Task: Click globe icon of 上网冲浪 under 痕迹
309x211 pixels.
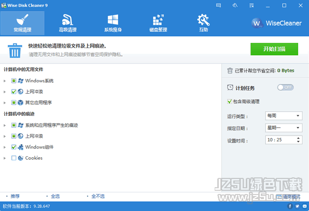Action: [x=21, y=136]
